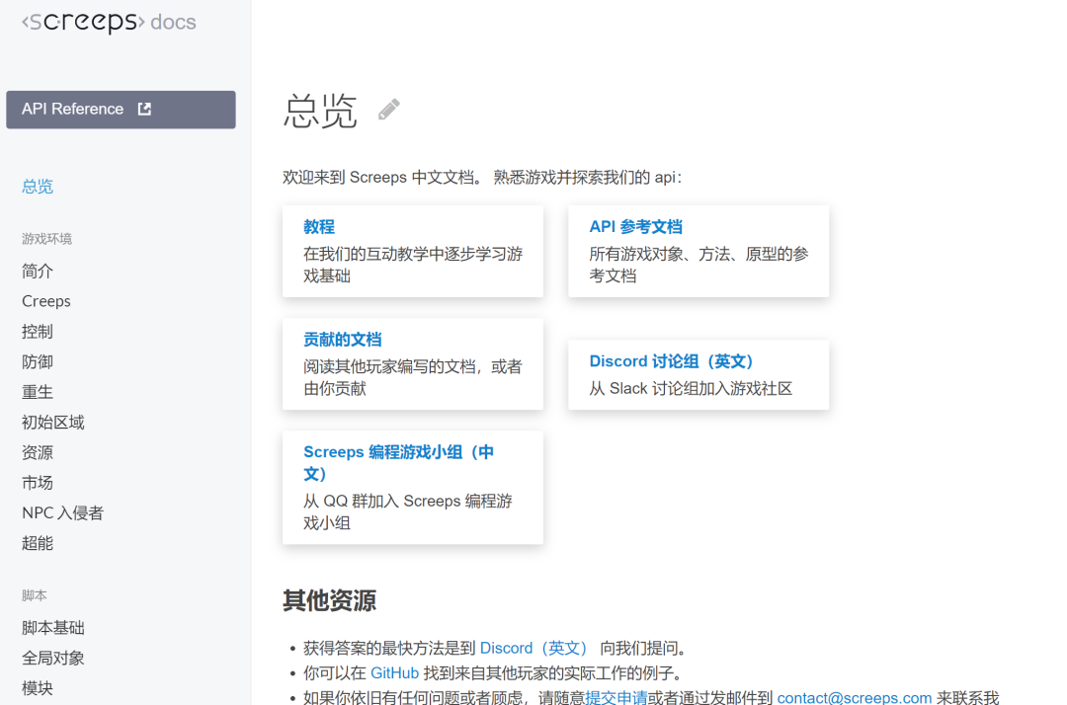Select 总览 in the sidebar
The height and width of the screenshot is (705, 1067).
[37, 186]
